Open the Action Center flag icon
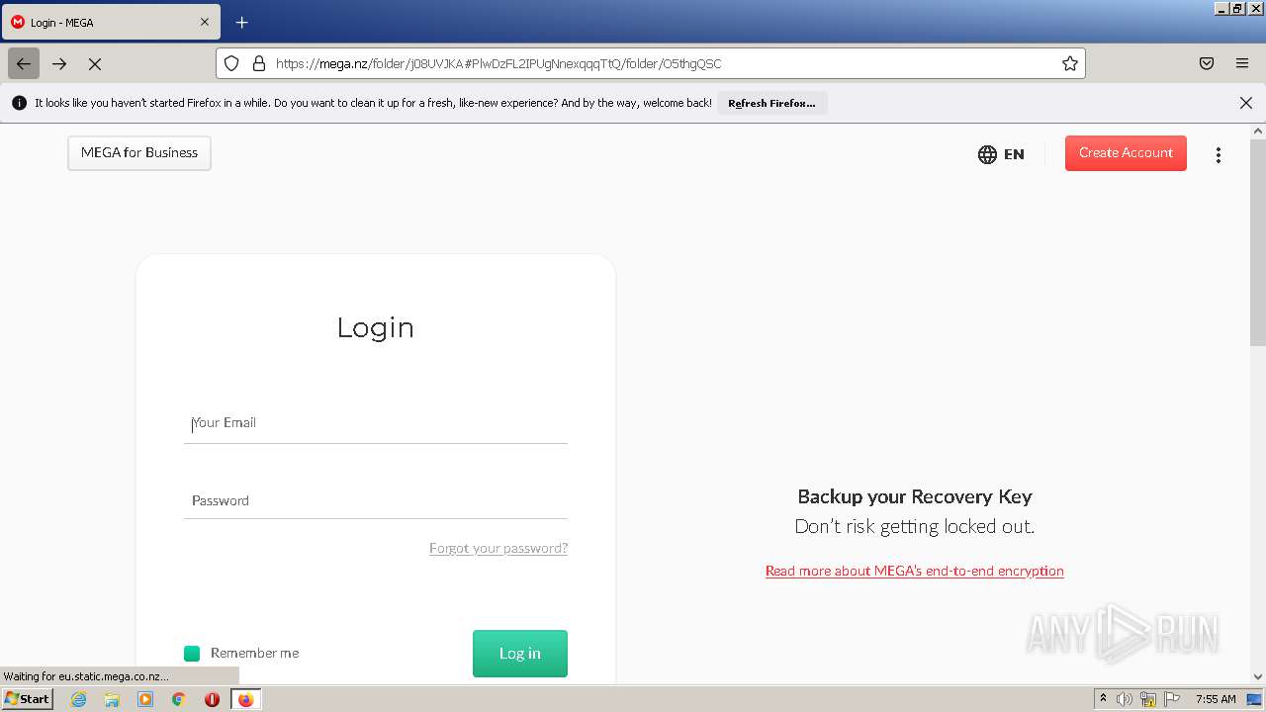 coord(1172,699)
